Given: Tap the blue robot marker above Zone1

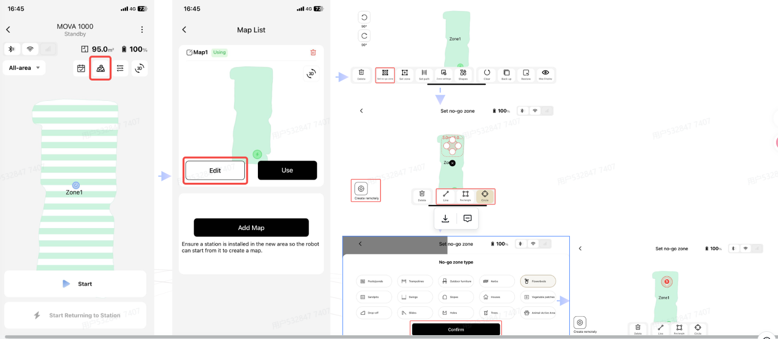Looking at the screenshot, I should (76, 185).
